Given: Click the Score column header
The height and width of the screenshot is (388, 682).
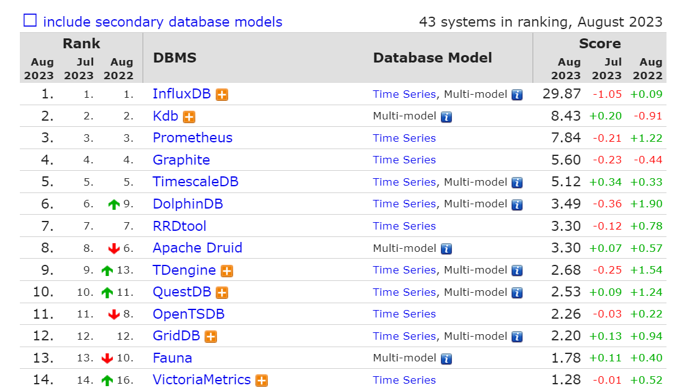Looking at the screenshot, I should pos(600,43).
